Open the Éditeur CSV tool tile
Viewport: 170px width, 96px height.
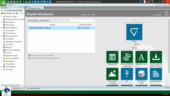pyautogui.click(x=112, y=57)
